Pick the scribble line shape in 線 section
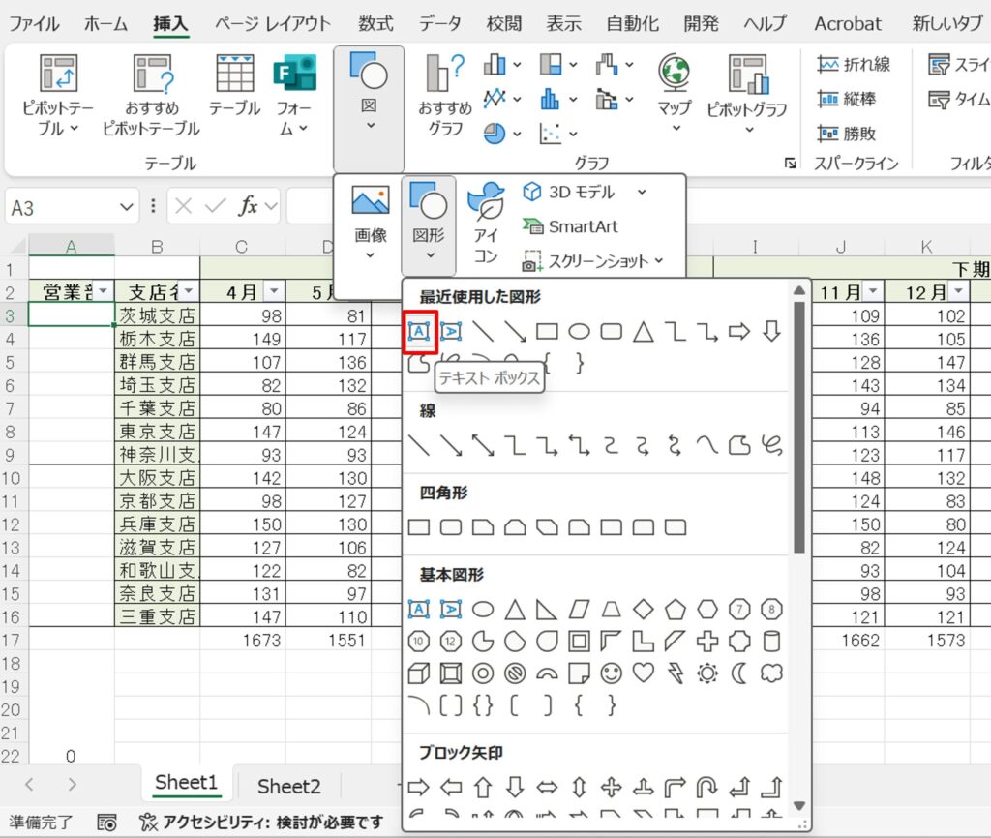 (771, 445)
